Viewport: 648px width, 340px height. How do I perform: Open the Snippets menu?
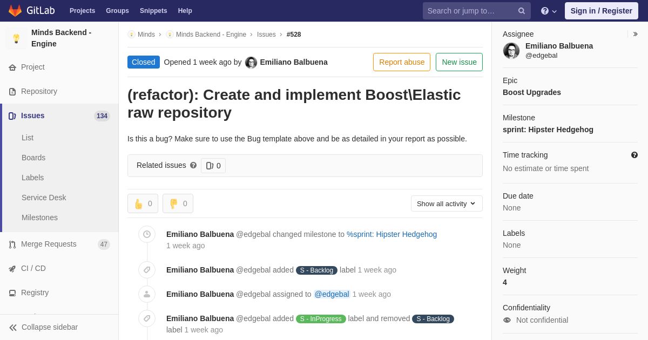153,11
